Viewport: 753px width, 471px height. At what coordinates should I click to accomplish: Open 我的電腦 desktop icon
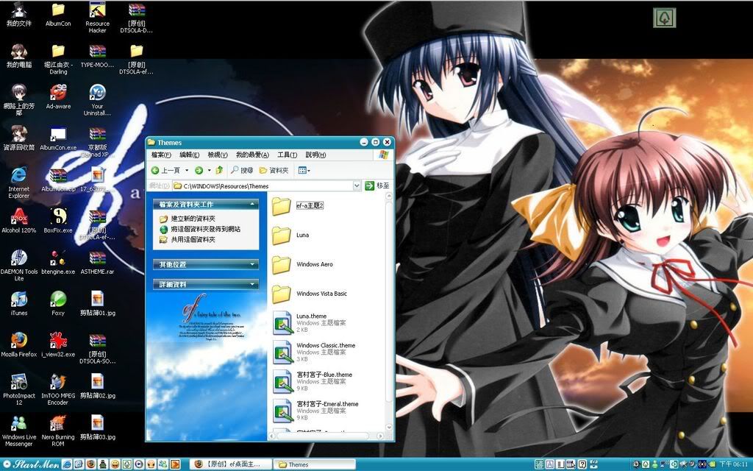[x=18, y=56]
